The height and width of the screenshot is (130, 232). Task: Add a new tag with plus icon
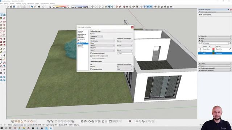click(x=200, y=43)
